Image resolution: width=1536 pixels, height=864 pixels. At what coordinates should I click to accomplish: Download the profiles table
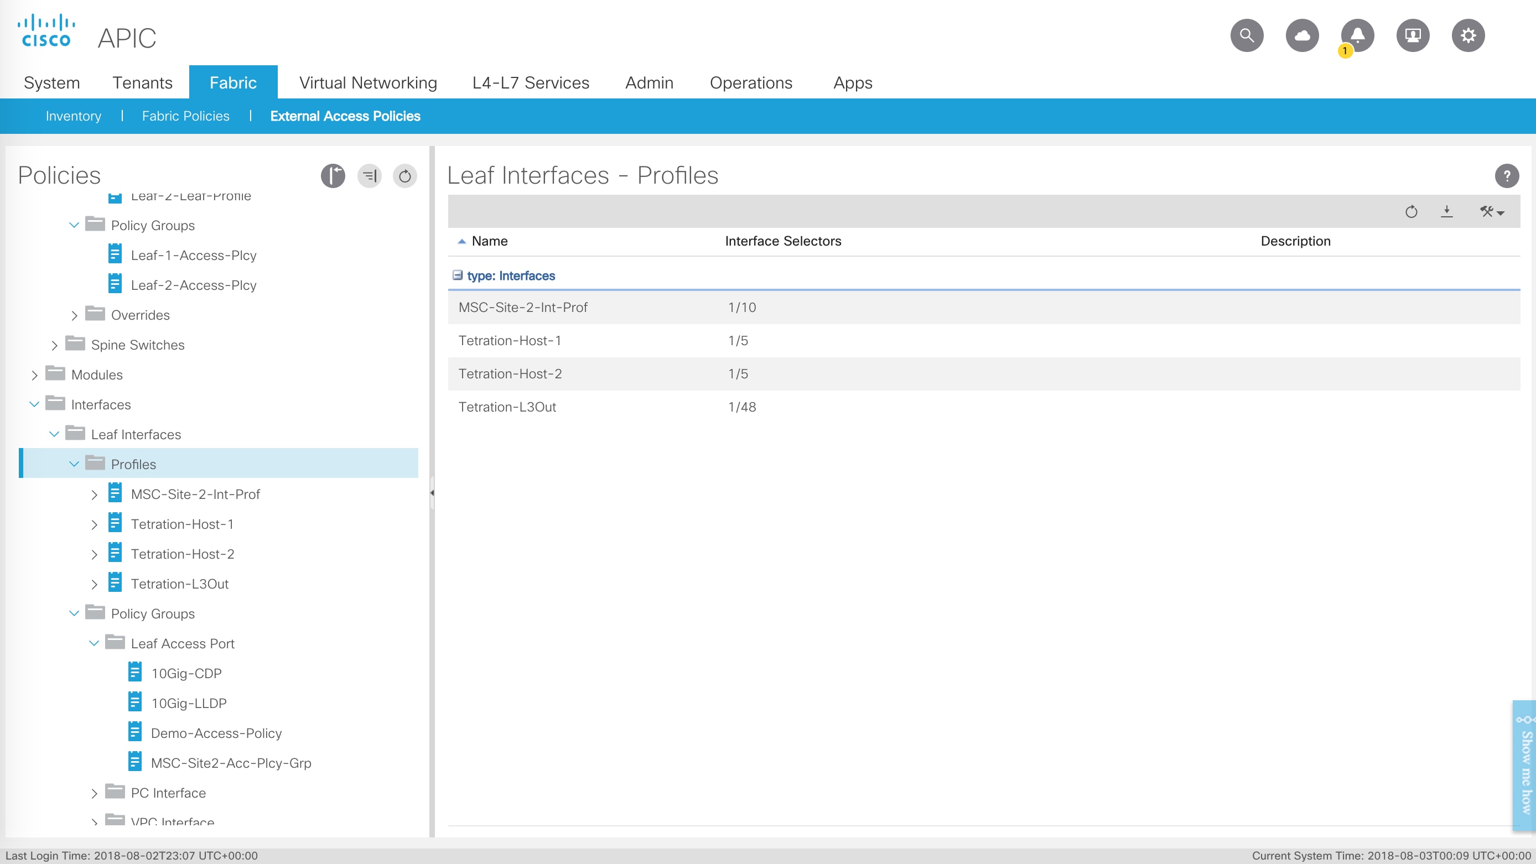click(1446, 211)
